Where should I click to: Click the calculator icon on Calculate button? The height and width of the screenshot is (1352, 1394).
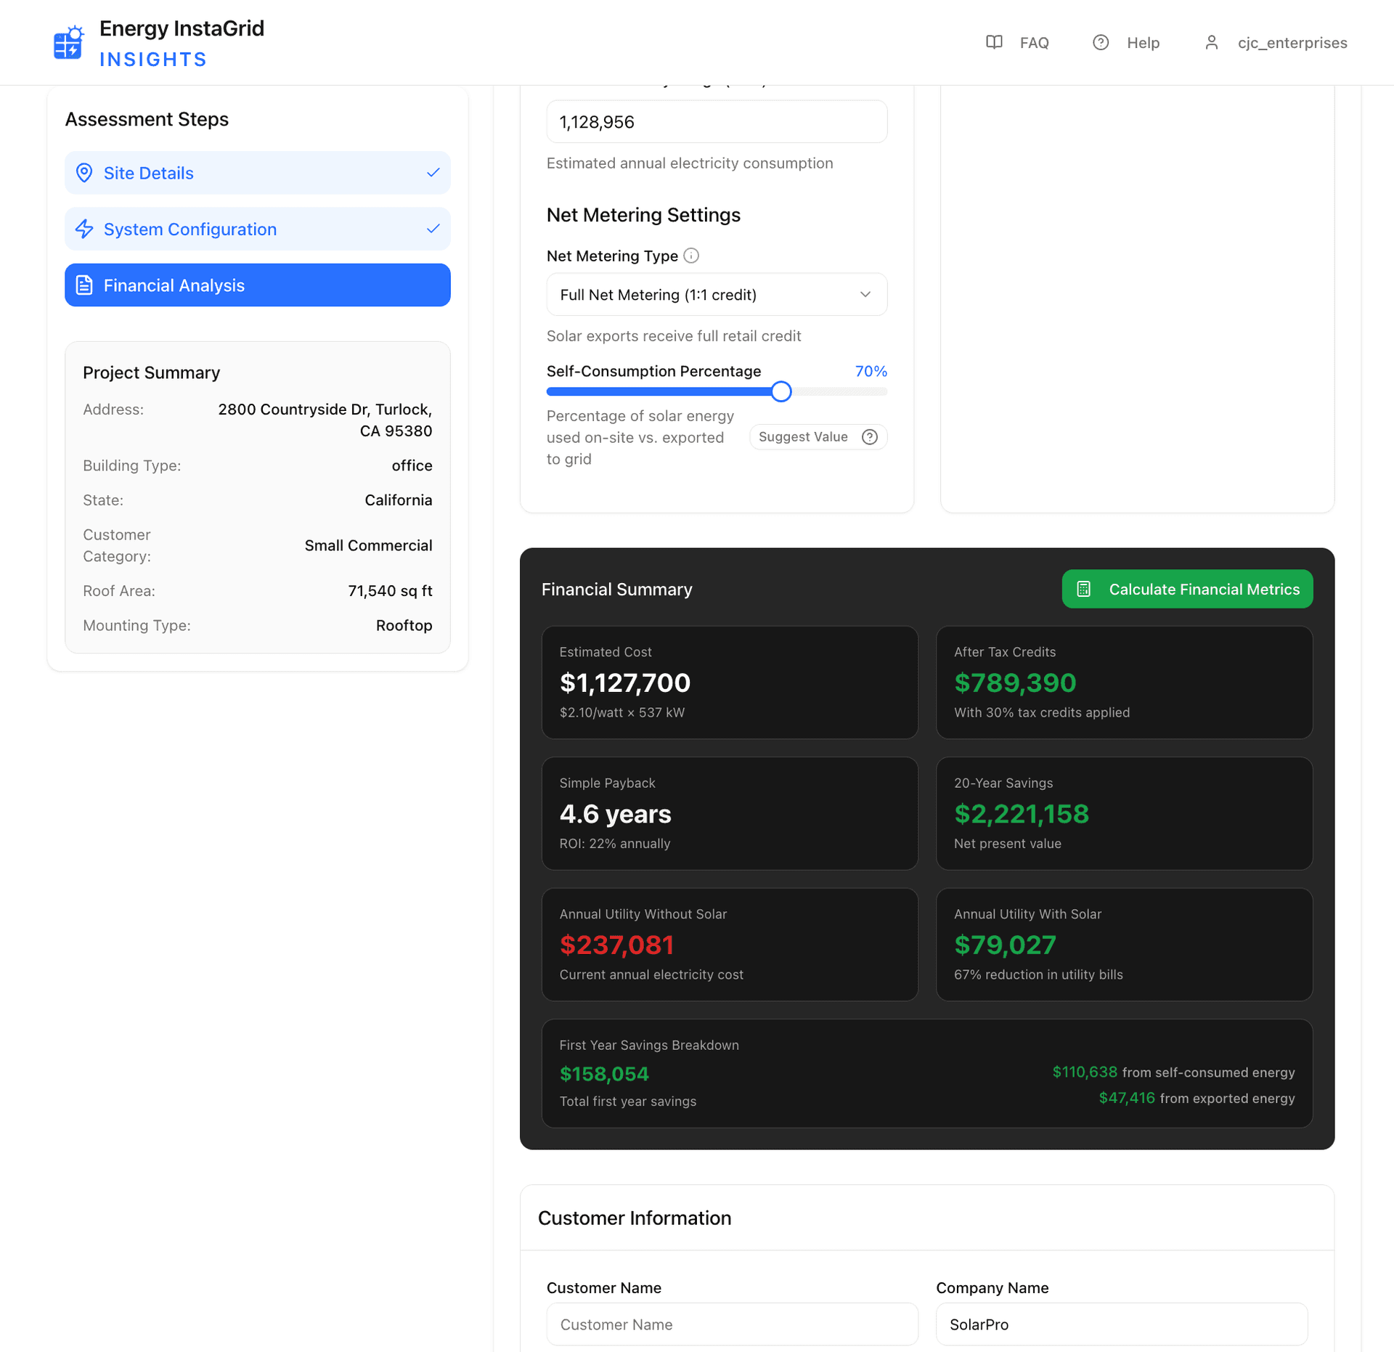coord(1083,589)
